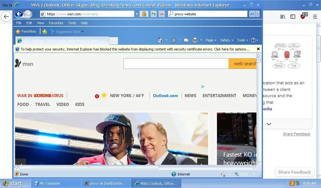Click the Firefox hamburger menu icon
This screenshot has width=321, height=188.
(x=315, y=17)
